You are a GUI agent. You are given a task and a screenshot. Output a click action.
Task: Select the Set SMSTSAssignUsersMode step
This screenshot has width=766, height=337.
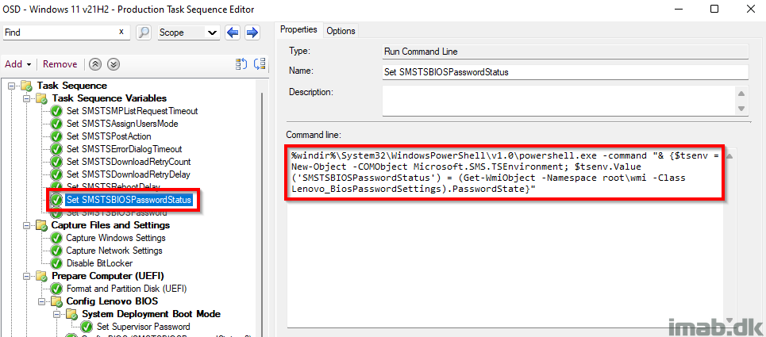click(121, 124)
